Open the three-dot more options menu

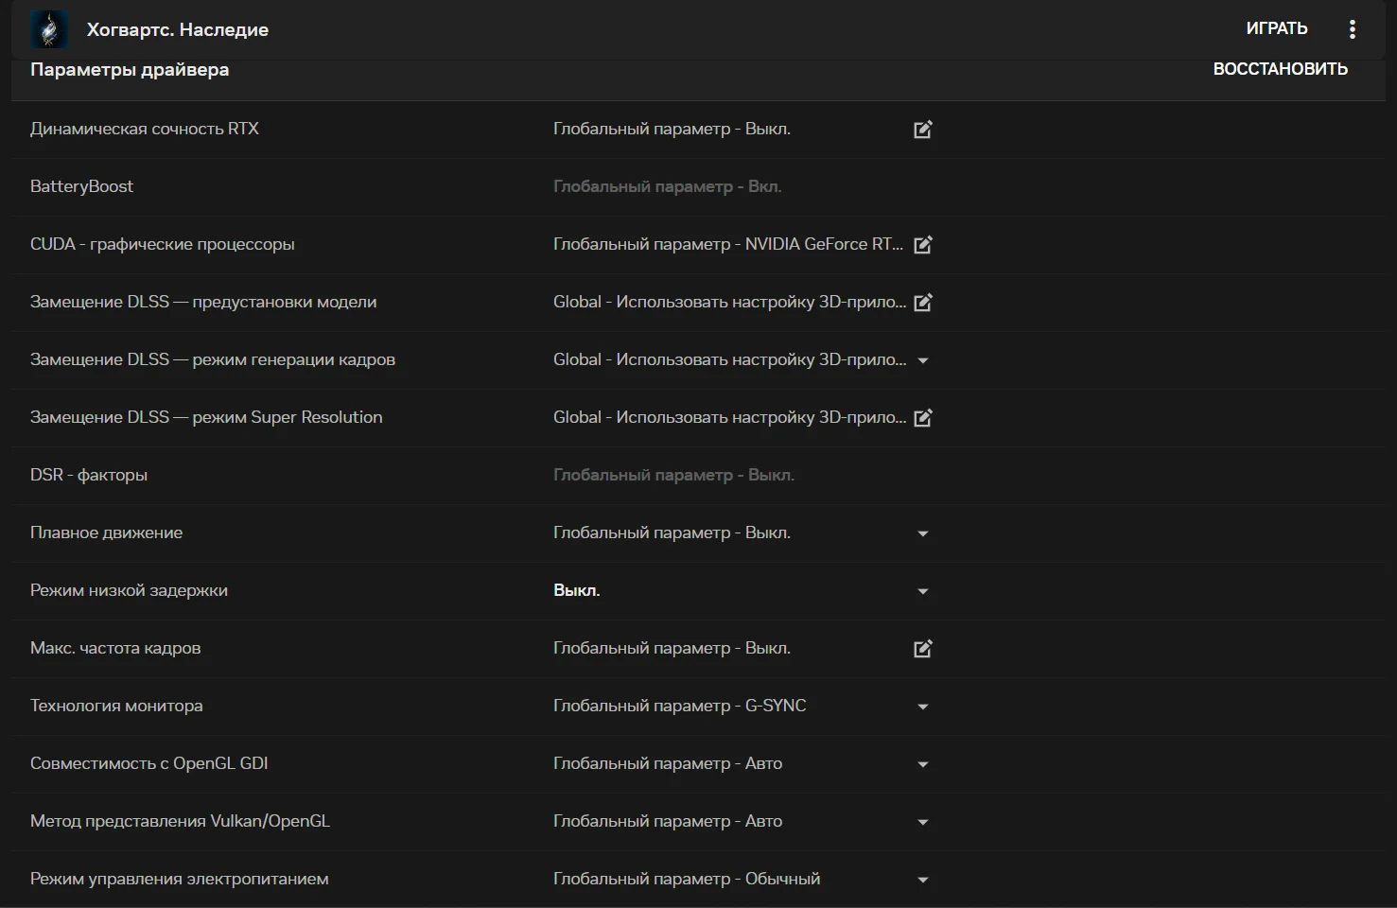point(1352,29)
